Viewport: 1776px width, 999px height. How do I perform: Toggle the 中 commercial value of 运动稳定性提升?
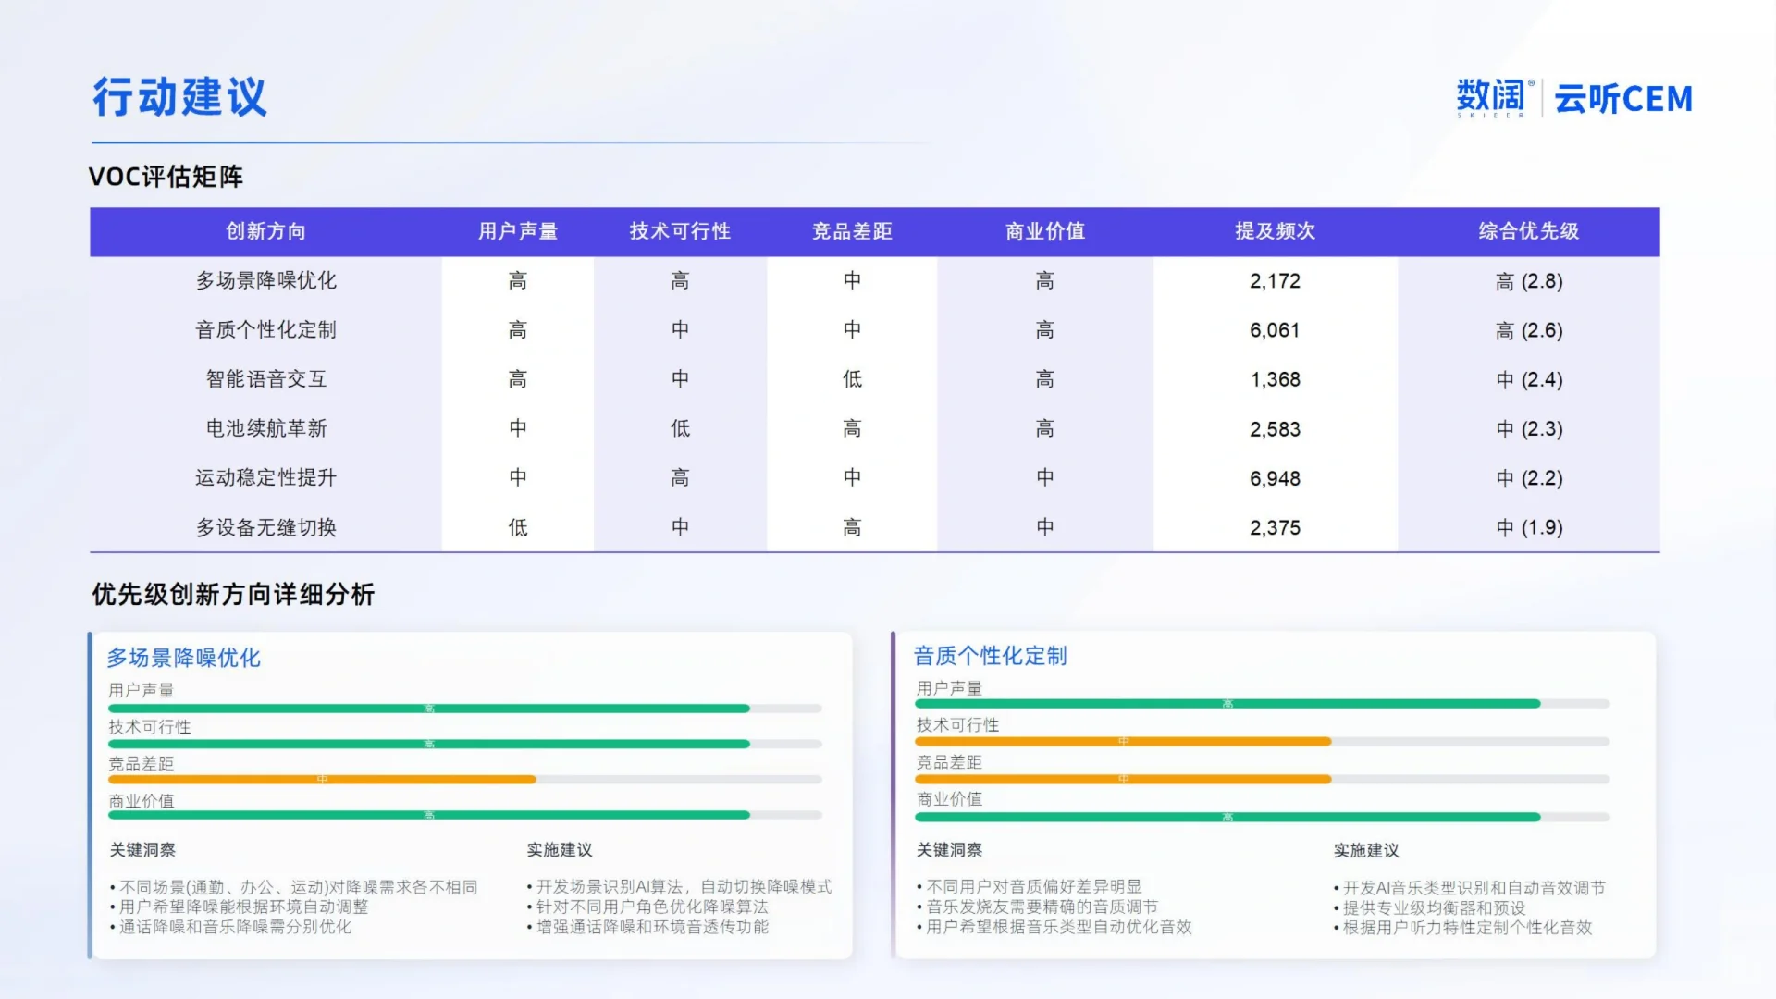[1043, 477]
